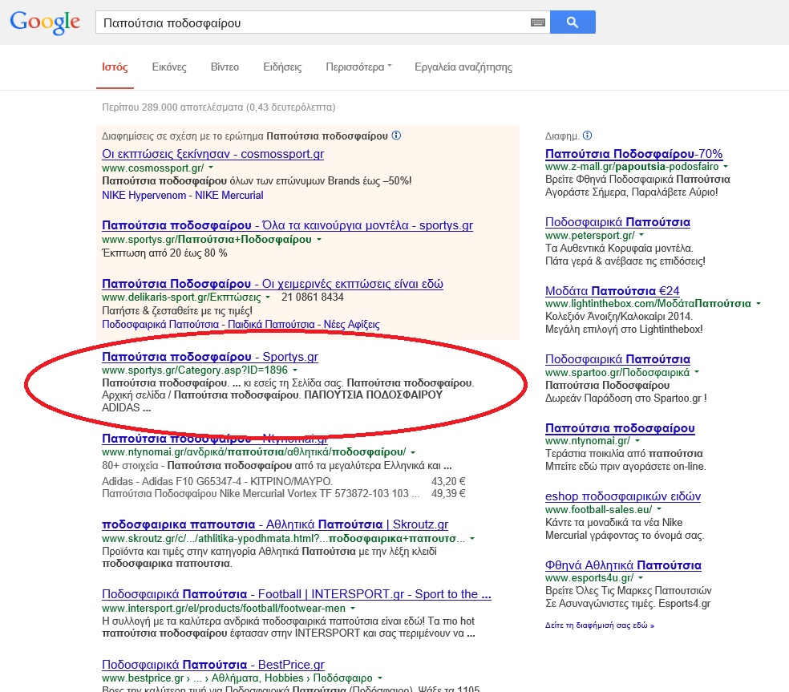Open sidebar ad Παπούτσια Ποδοσφαίρου-70%
Screen dimensions: 789x692
click(x=634, y=154)
